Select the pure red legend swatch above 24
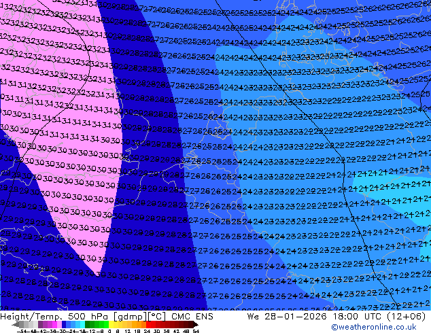The height and width of the screenshot is (333, 431). tap(148, 325)
